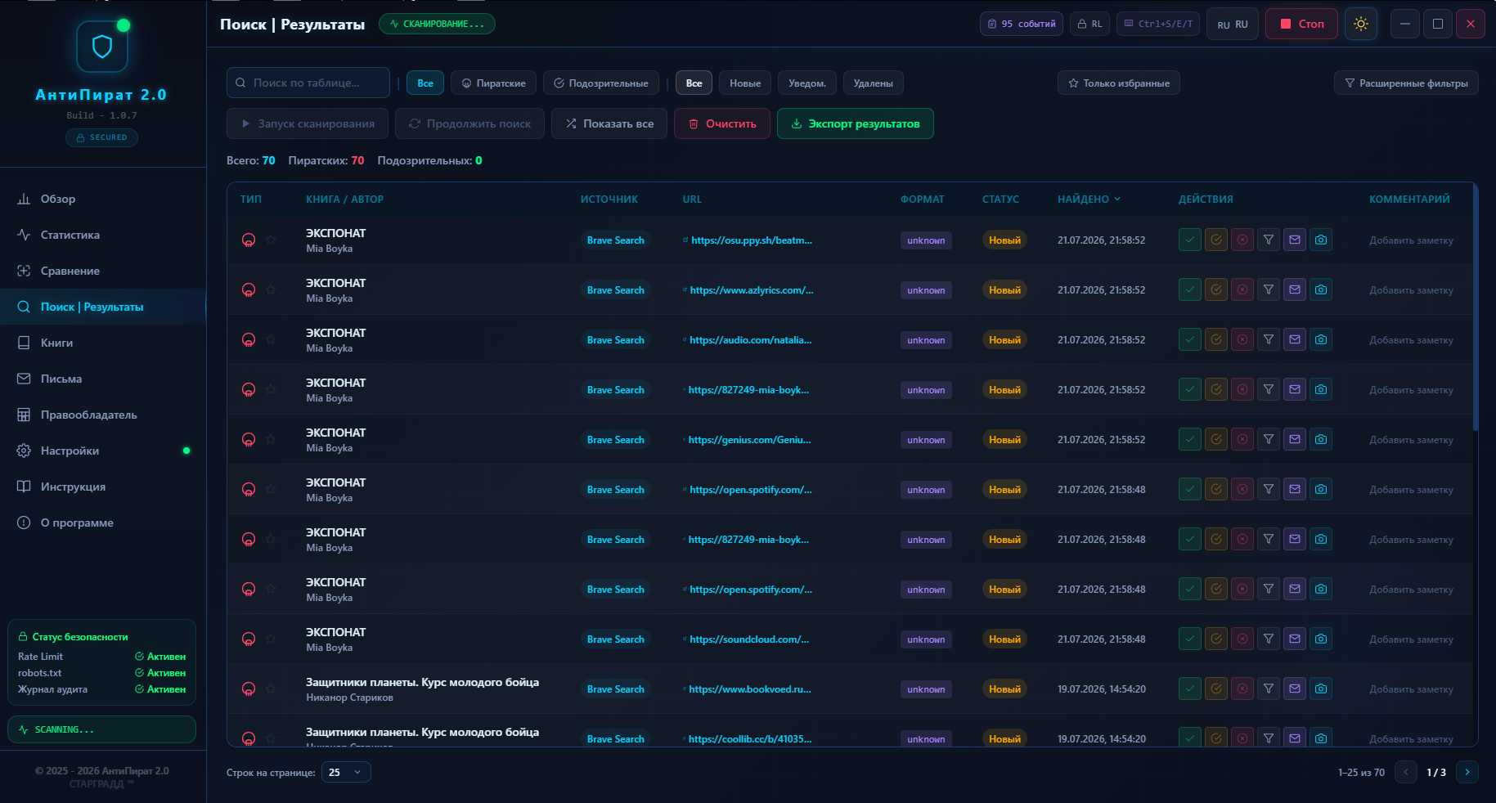
Task: Focus the Поиск по таблице search field
Action: pyautogui.click(x=308, y=83)
